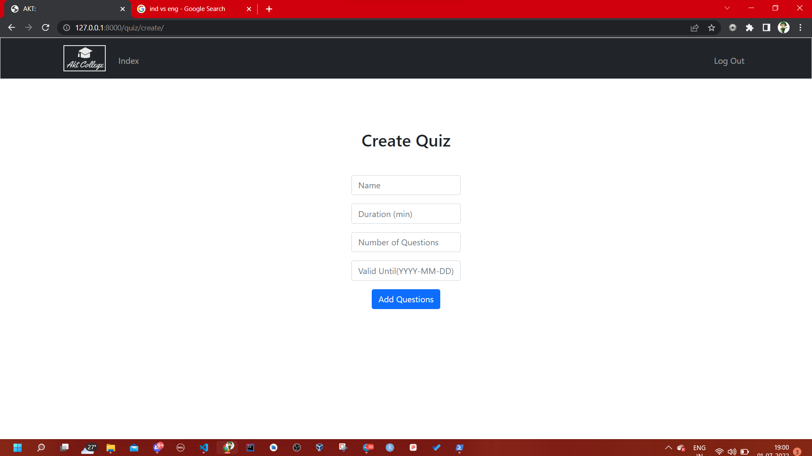Click the Log Out link
Viewport: 812px width, 456px height.
[x=729, y=61]
